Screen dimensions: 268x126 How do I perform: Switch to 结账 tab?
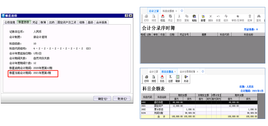pos(82,22)
